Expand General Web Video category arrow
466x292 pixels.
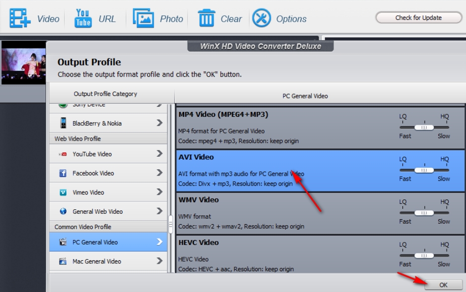[x=160, y=211]
